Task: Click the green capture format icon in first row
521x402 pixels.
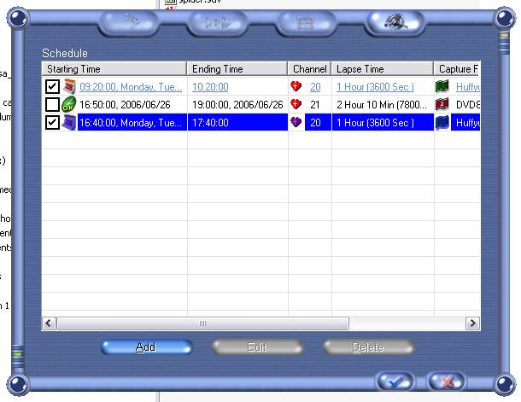Action: coord(442,86)
